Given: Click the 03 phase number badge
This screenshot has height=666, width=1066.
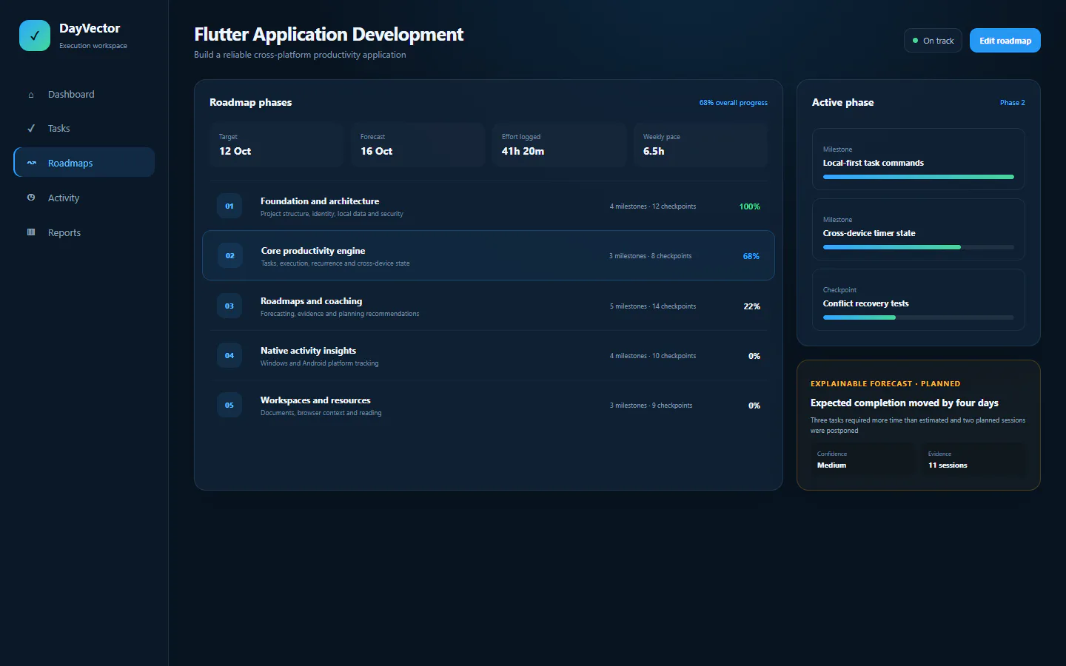Looking at the screenshot, I should (229, 306).
